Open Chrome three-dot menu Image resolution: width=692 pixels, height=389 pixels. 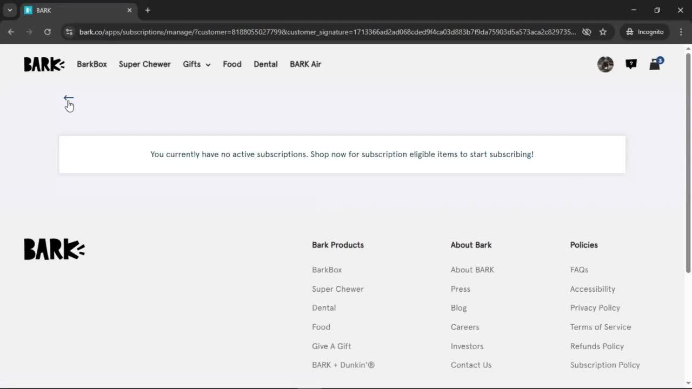tap(681, 32)
